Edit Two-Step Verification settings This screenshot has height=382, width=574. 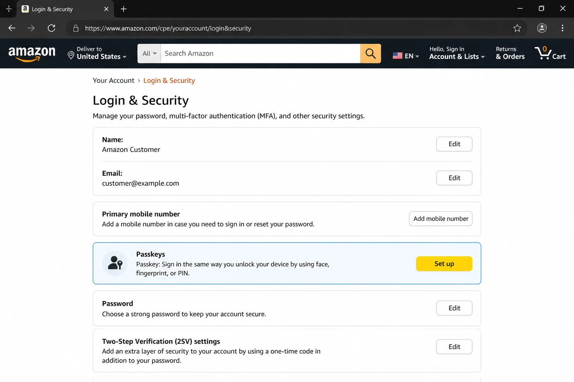click(454, 347)
